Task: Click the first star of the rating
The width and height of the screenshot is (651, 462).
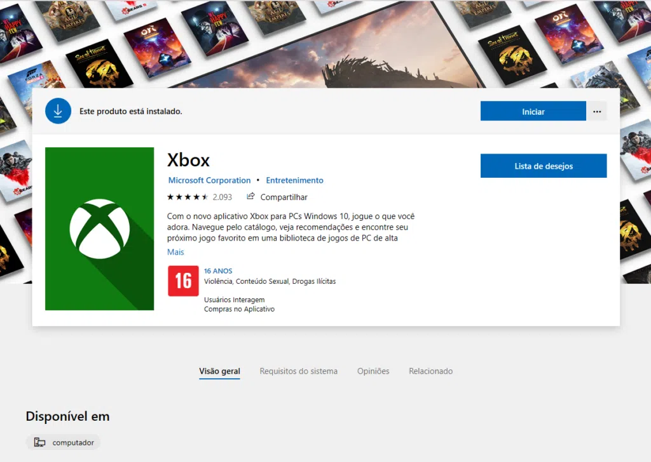Action: [170, 197]
